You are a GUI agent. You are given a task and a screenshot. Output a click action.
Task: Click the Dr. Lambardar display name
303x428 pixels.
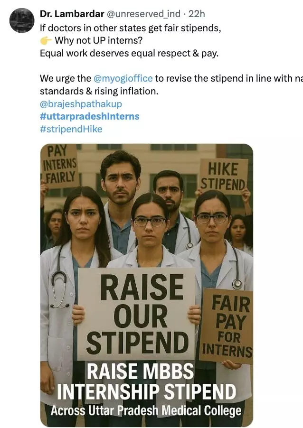tap(72, 14)
